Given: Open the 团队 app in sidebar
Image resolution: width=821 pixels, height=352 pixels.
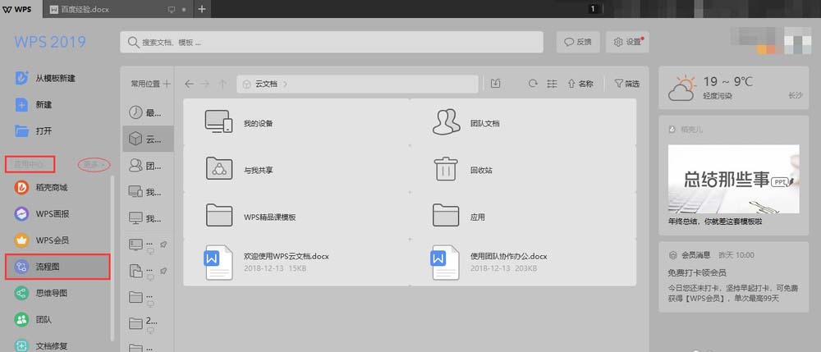Looking at the screenshot, I should click(x=34, y=319).
